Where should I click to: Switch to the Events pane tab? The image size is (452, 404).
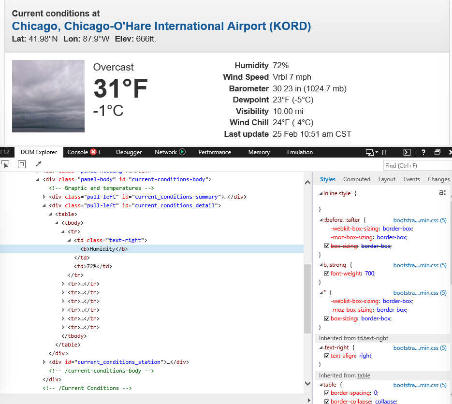tap(411, 179)
